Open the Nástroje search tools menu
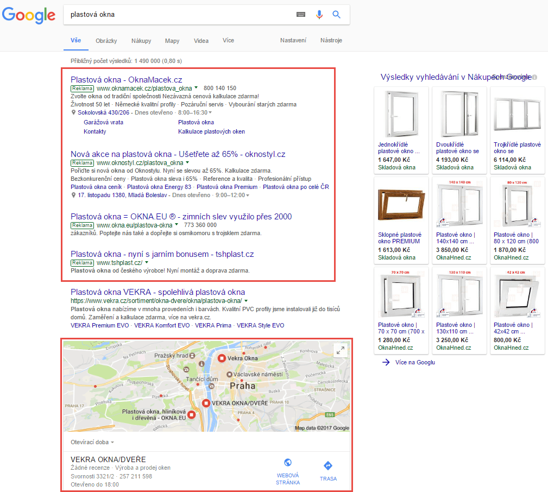 point(331,41)
